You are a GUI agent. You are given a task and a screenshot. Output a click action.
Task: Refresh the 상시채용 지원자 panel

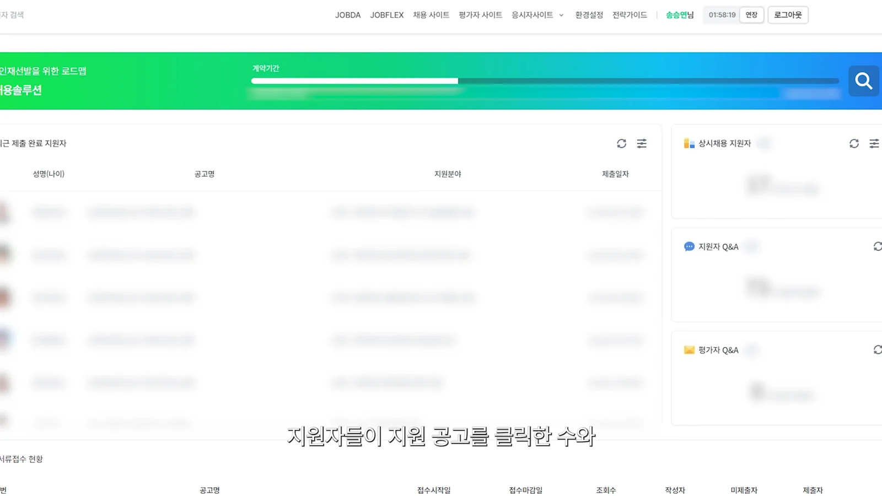(x=854, y=143)
